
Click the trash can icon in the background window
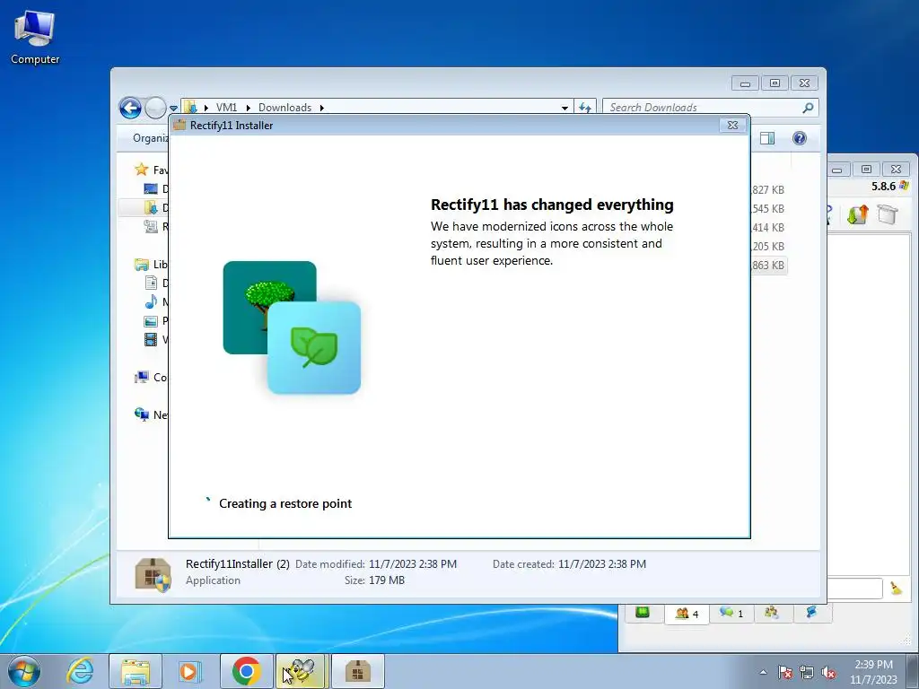888,214
